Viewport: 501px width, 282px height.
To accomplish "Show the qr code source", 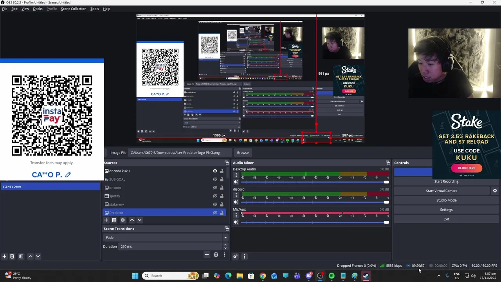I will pos(215,188).
